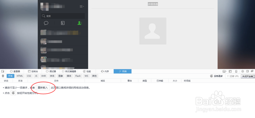
Task: Toggle the JS request filter
Action: coord(36,76)
